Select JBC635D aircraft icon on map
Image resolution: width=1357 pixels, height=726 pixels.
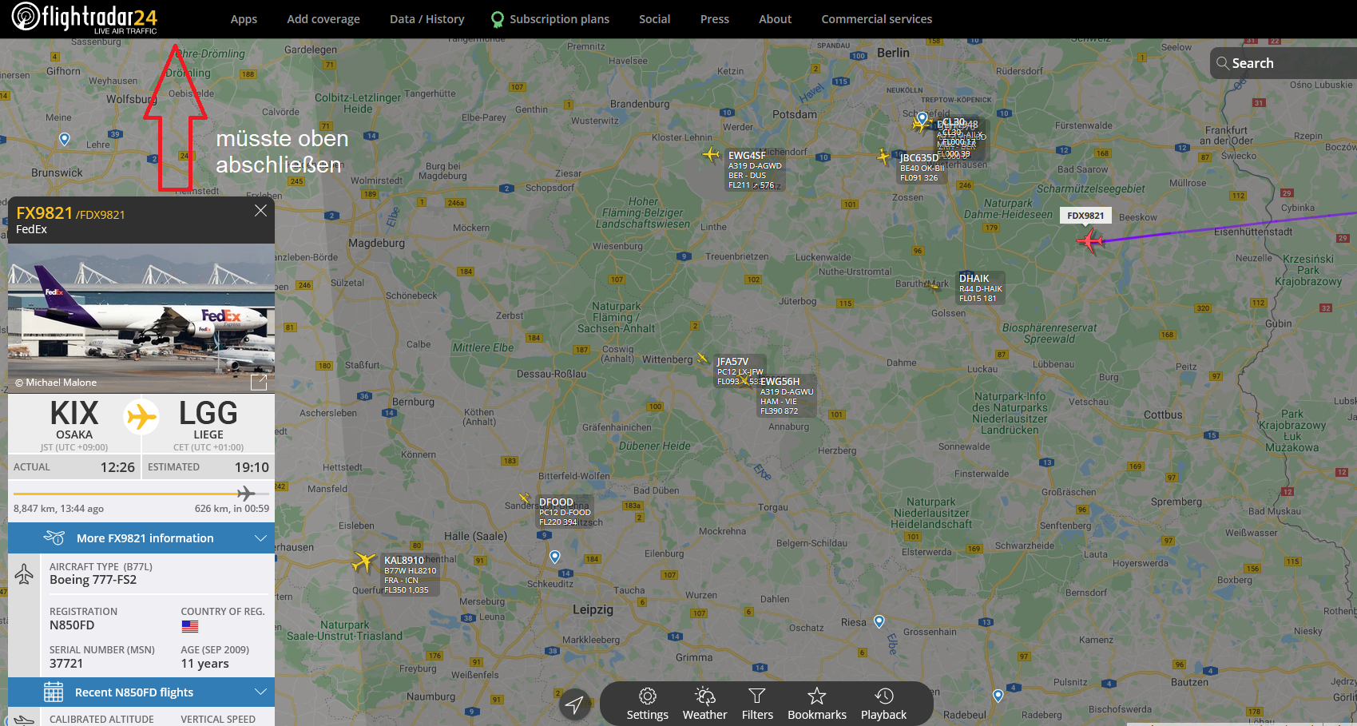883,157
